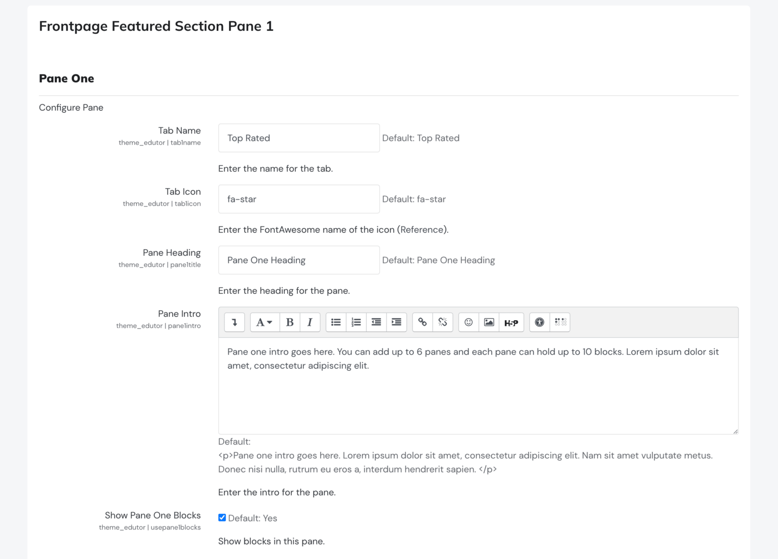
Task: Click inside the Tab Name input field
Action: coord(298,138)
